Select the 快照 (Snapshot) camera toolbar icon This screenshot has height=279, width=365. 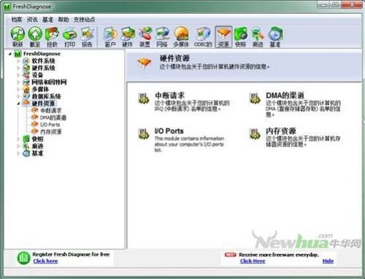tap(241, 37)
